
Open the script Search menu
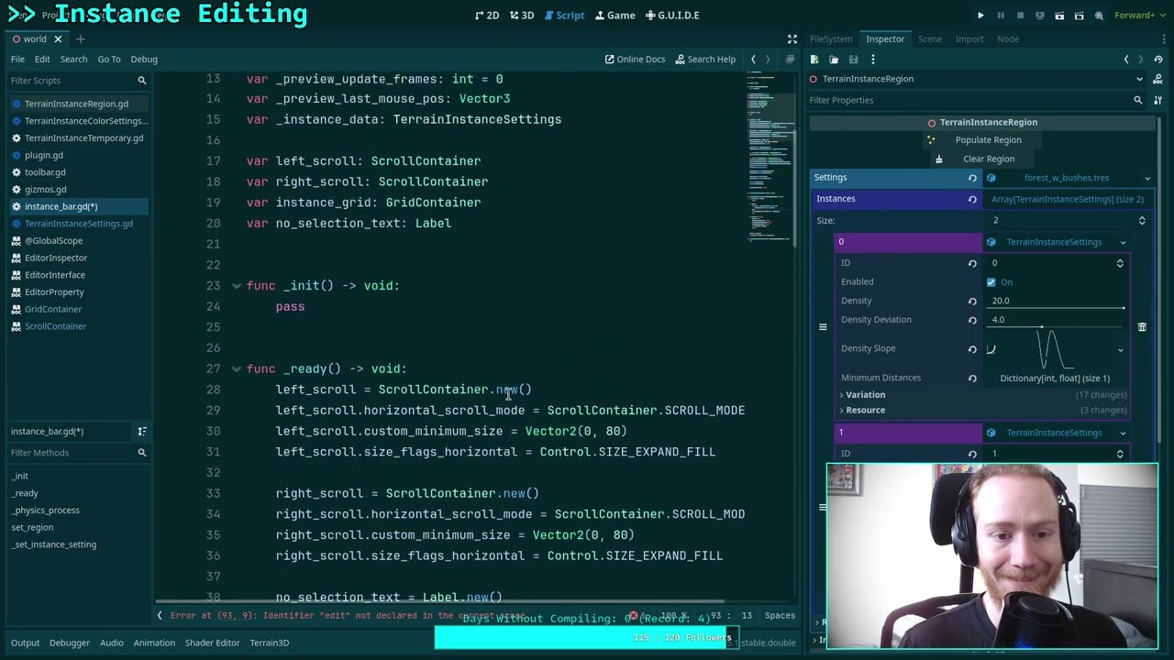click(x=73, y=60)
